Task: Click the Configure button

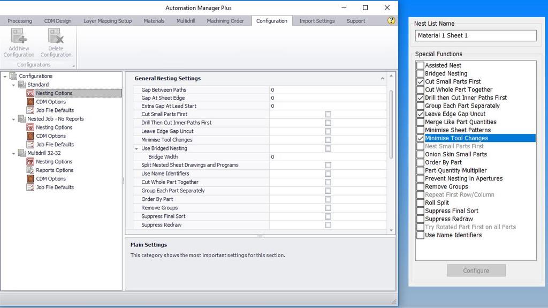Action: (476, 271)
